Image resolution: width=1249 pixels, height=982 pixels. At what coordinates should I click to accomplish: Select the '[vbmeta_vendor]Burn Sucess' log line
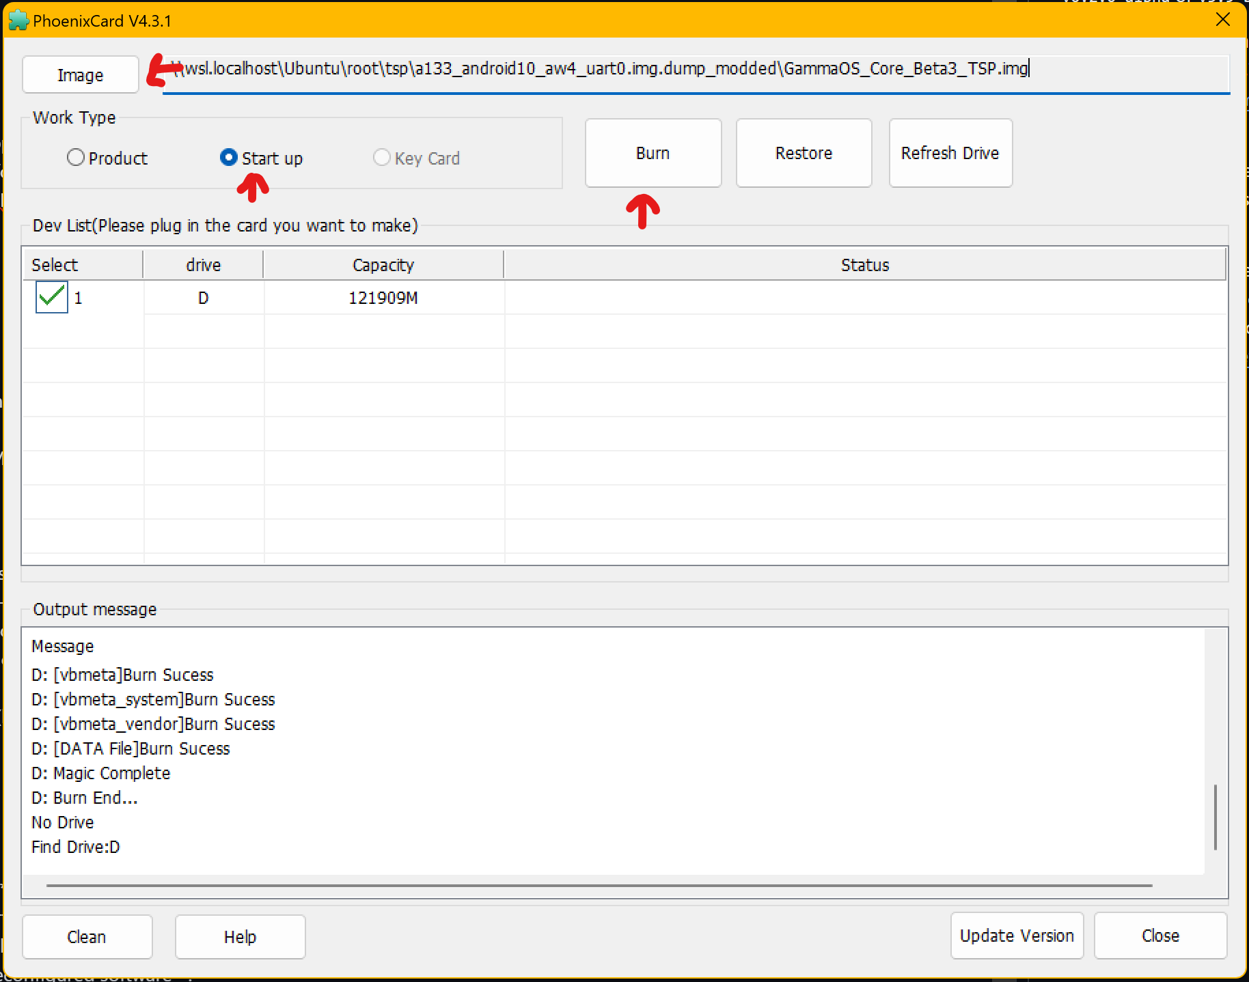(x=153, y=724)
